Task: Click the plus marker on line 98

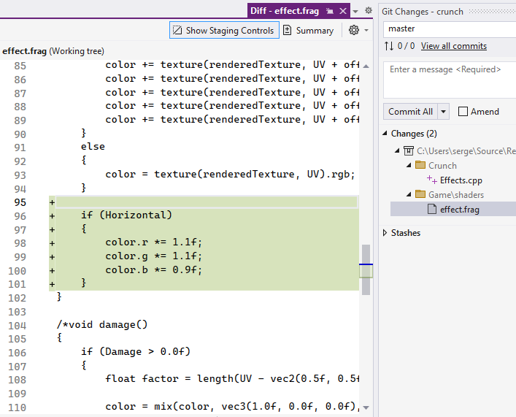Action: (52, 243)
